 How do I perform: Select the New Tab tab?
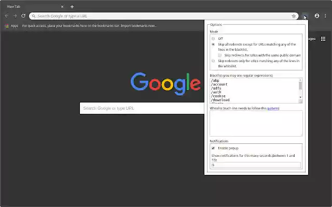coord(34,7)
